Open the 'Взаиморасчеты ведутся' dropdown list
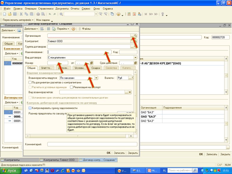This screenshot has width=232, height=174. click(x=97, y=78)
